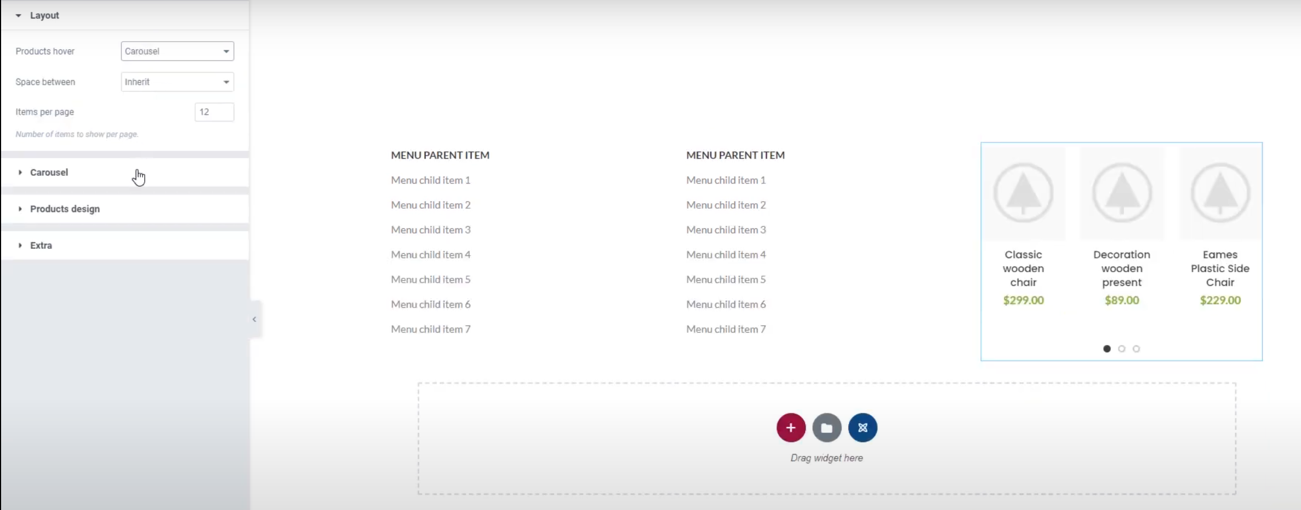Select the first carousel pagination dot
The image size is (1301, 510).
tap(1106, 349)
